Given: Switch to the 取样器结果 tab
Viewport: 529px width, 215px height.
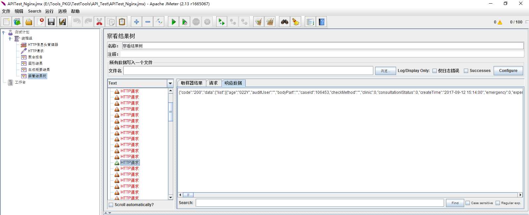Looking at the screenshot, I should click(192, 83).
